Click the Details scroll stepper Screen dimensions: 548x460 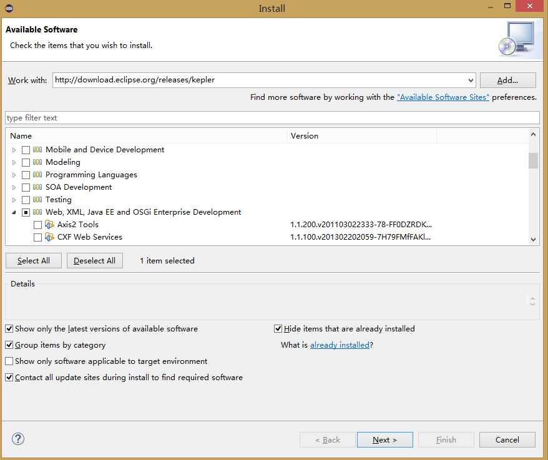[x=532, y=301]
